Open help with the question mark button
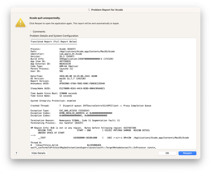211x173 pixels. coord(16,153)
